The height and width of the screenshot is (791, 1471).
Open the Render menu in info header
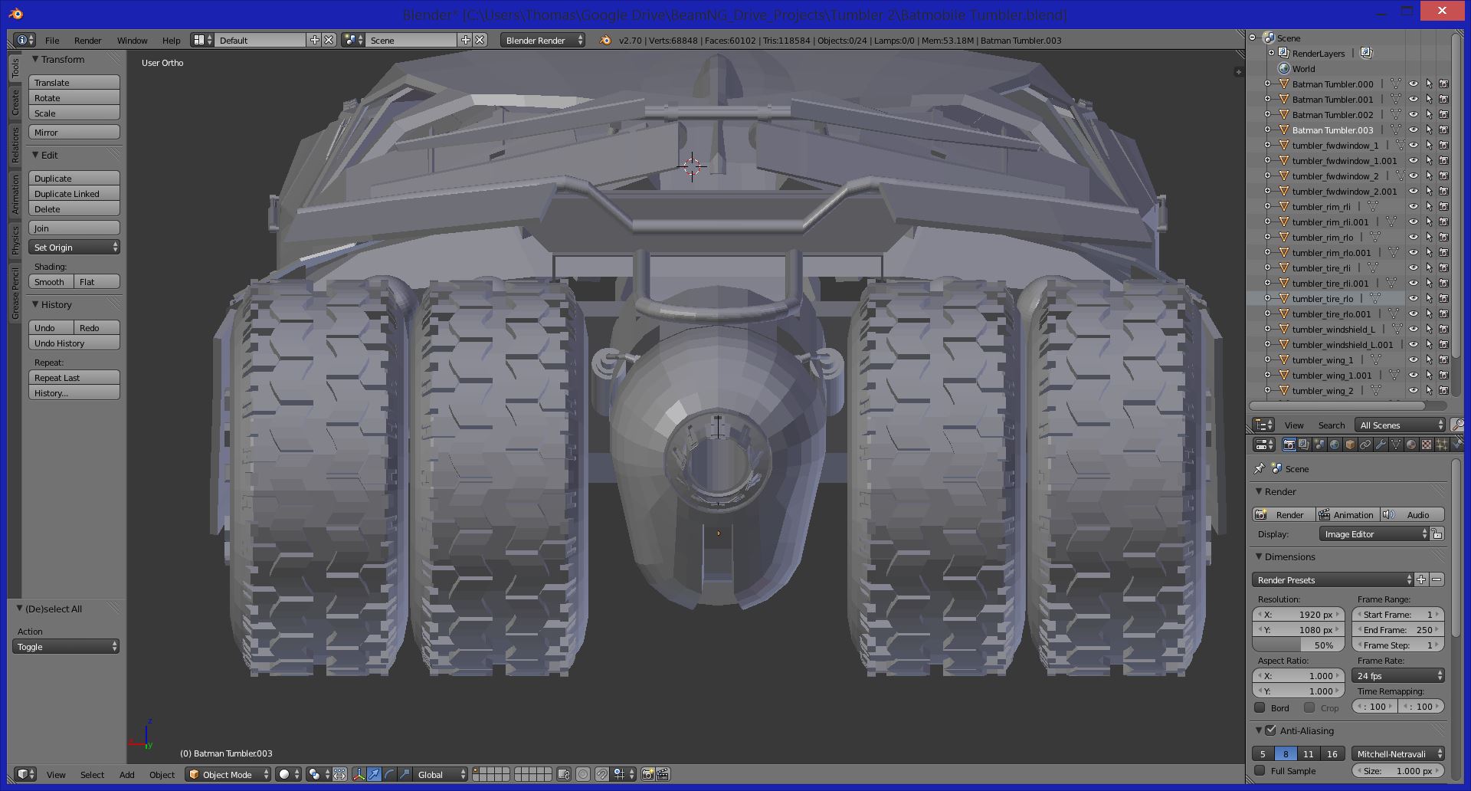pyautogui.click(x=88, y=40)
